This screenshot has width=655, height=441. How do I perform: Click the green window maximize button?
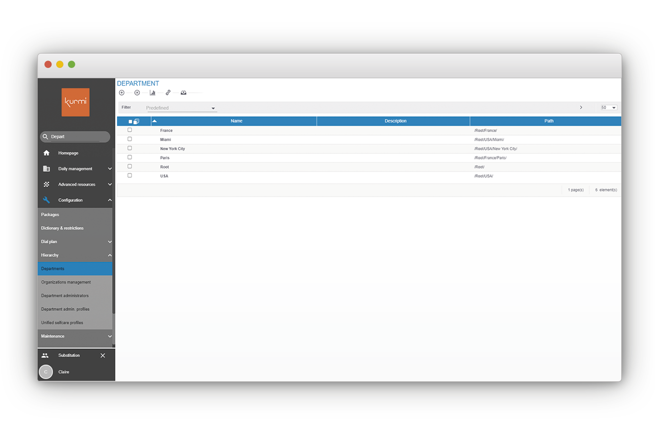click(x=71, y=64)
